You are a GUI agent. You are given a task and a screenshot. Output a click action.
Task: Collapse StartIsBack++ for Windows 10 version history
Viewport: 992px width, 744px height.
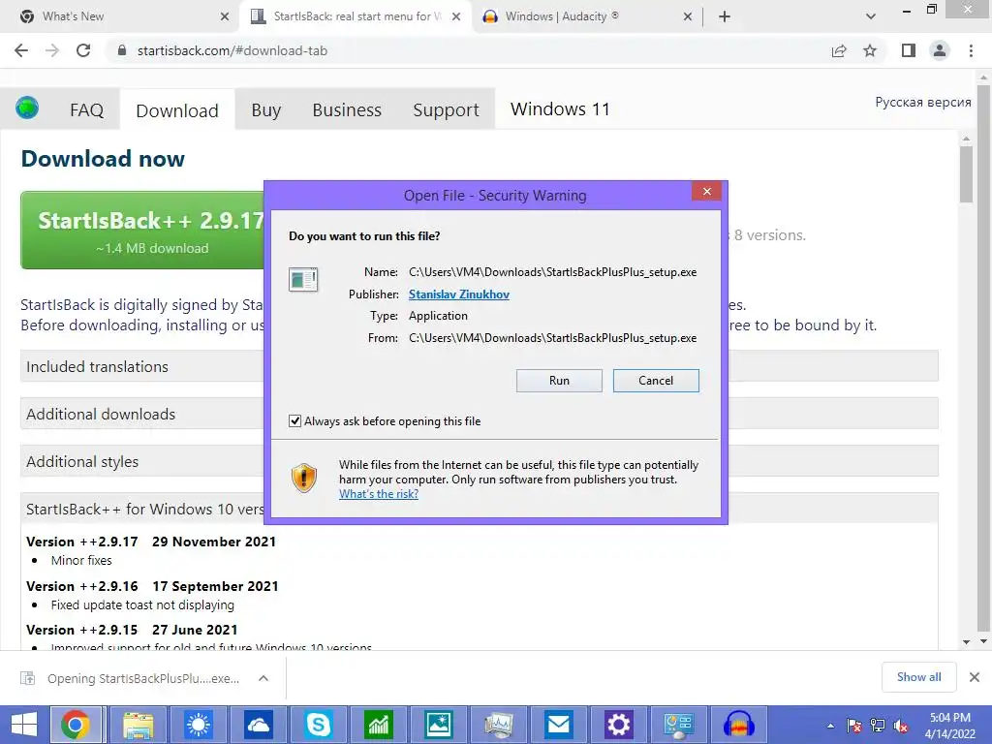tap(479, 509)
